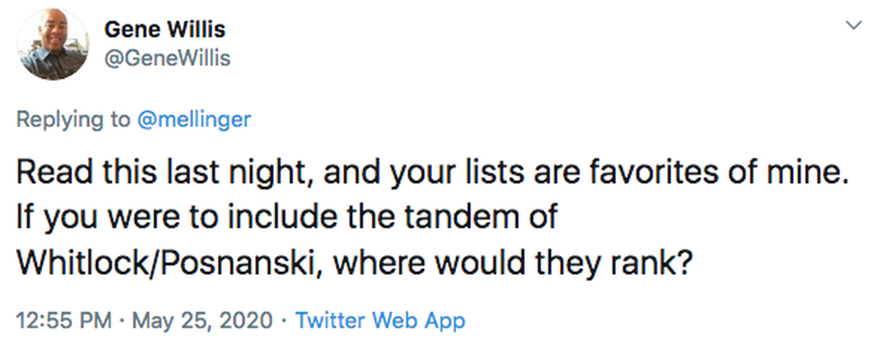Open the 12:55 PM timestamp link
Screen dimensions: 880x352
pos(64,320)
